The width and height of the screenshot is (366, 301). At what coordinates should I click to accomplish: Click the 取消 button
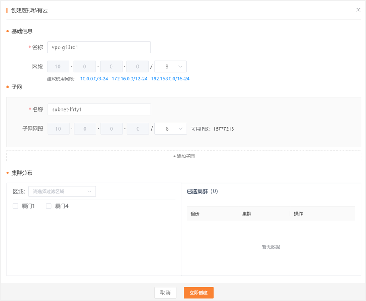coord(165,293)
